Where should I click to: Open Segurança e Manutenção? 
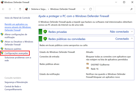click(16, 82)
